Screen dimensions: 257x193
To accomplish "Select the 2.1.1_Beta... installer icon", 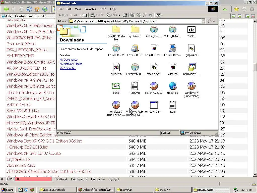I will tap(172, 30).
